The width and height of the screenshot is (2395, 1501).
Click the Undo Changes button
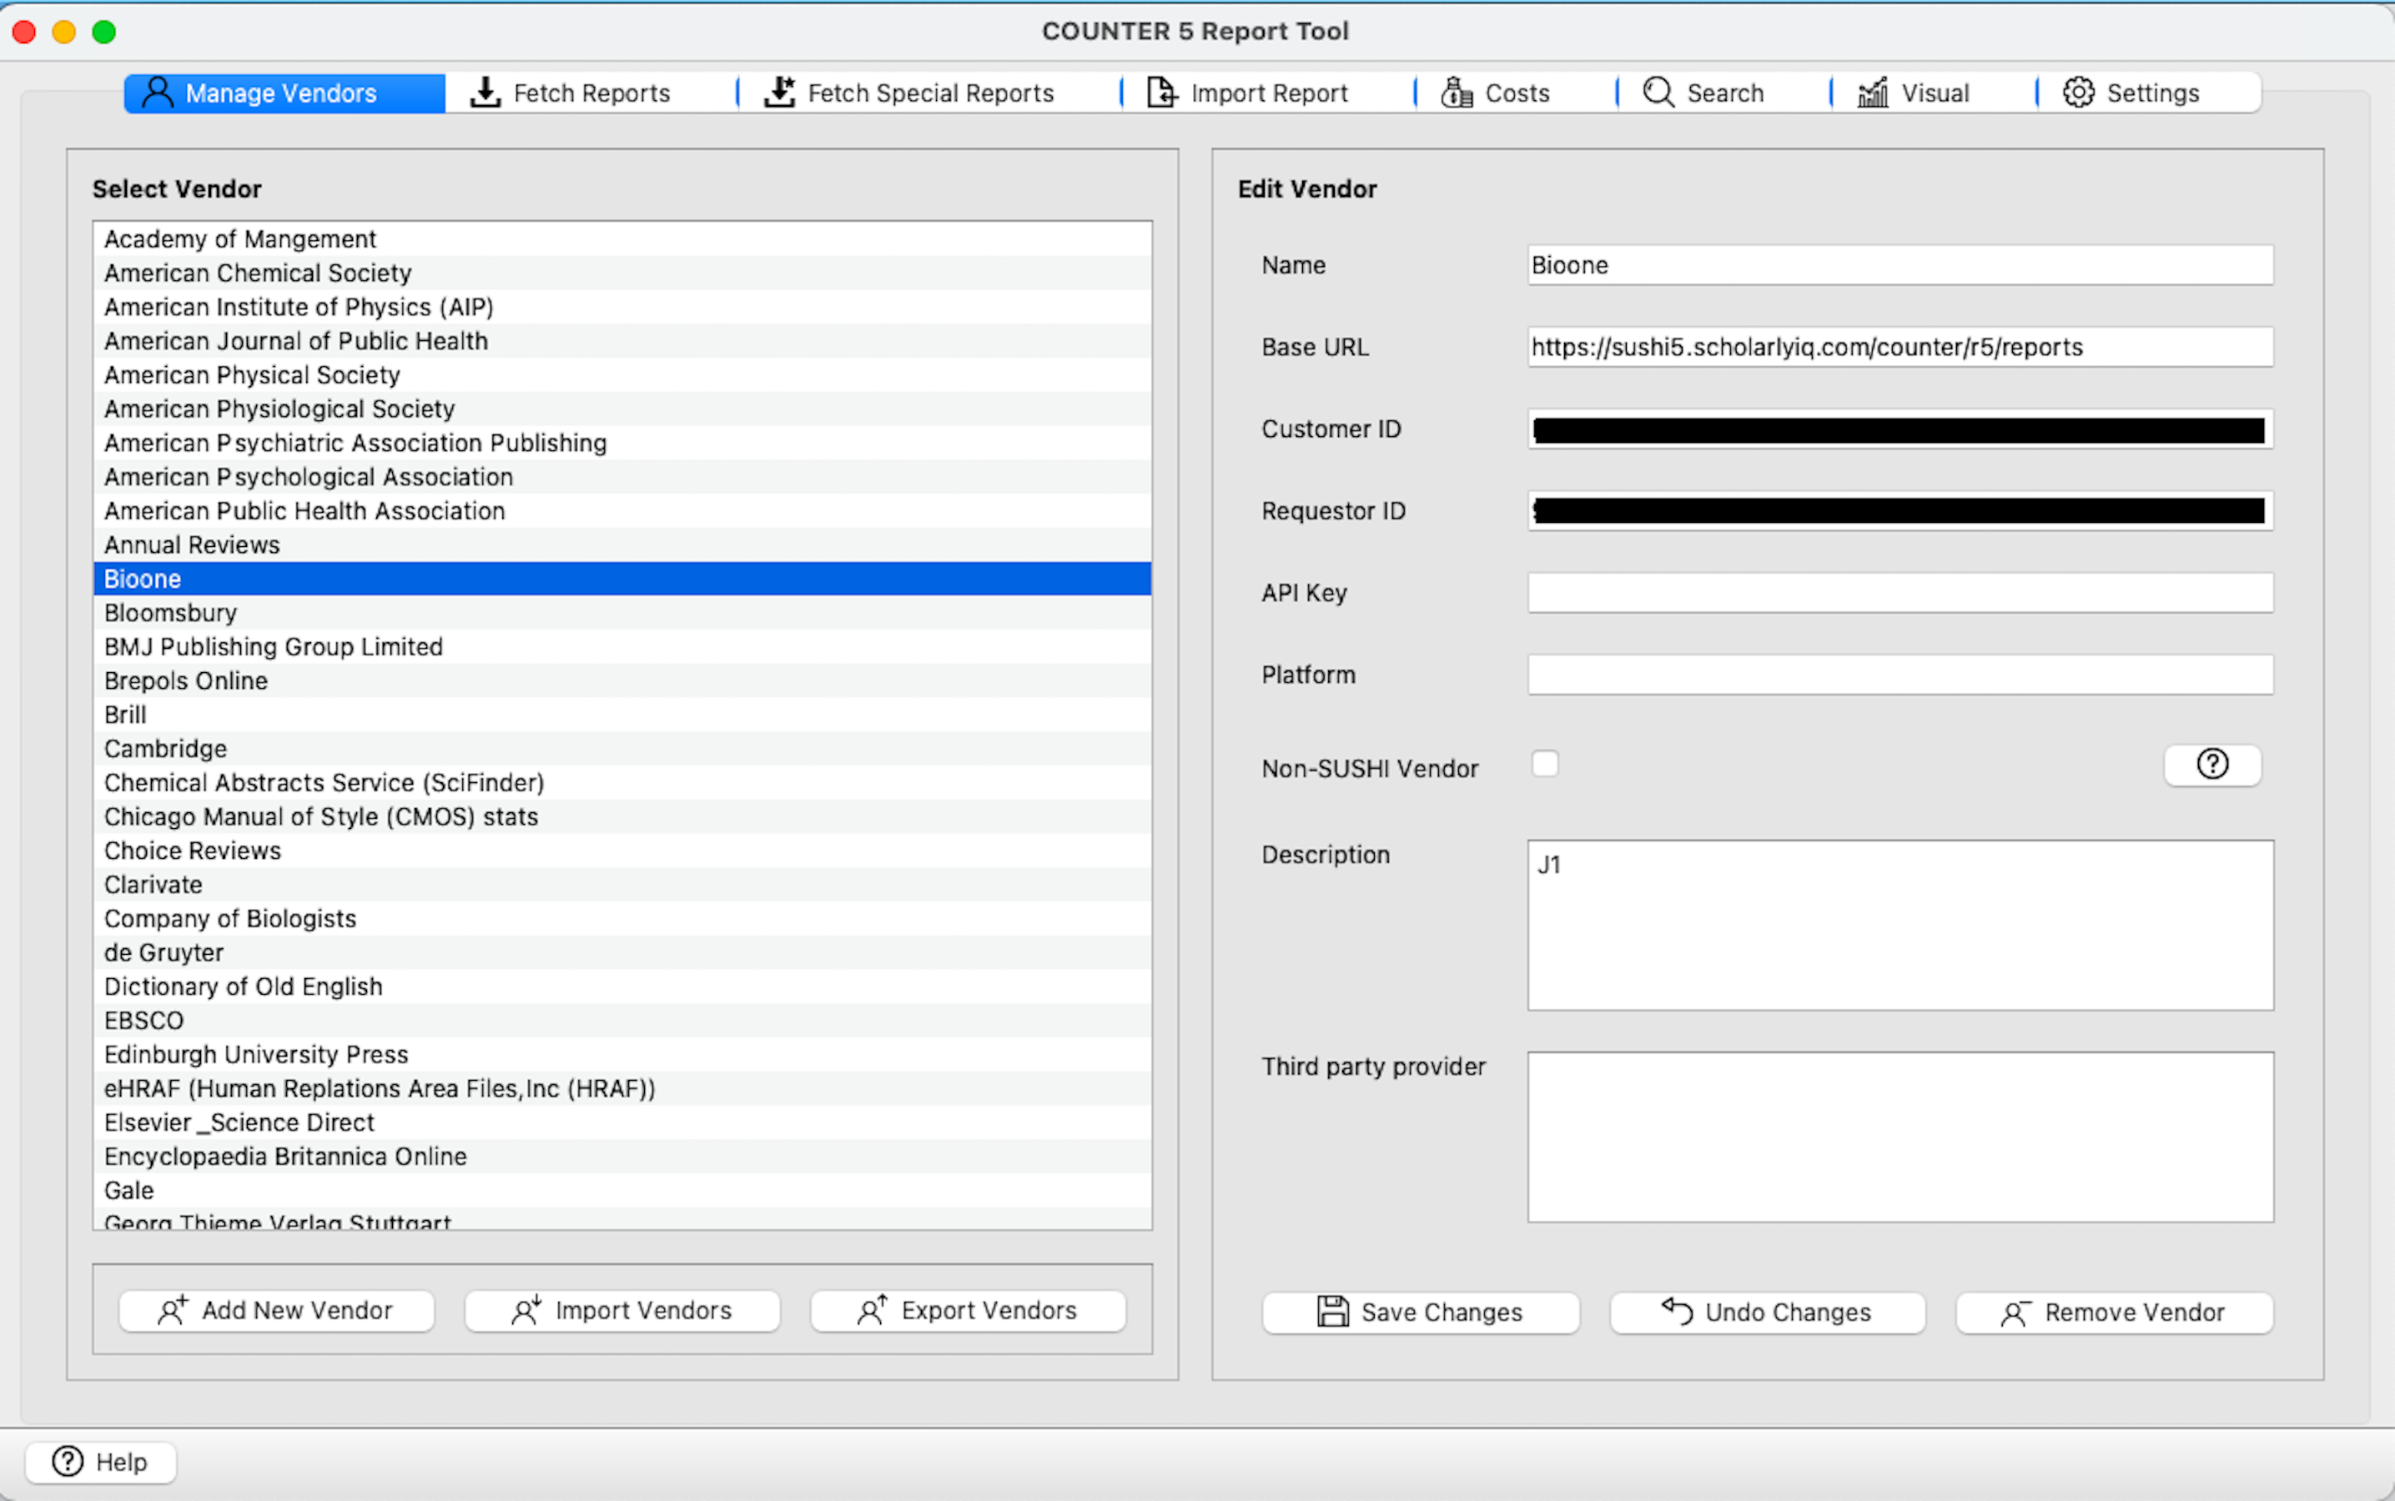click(x=1767, y=1313)
